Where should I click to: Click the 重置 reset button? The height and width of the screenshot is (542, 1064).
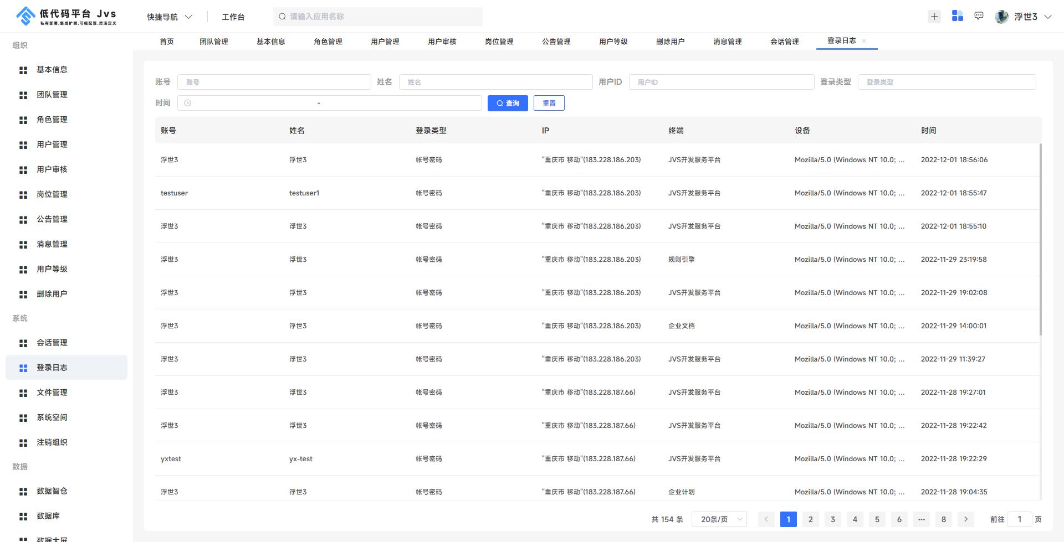click(x=549, y=103)
